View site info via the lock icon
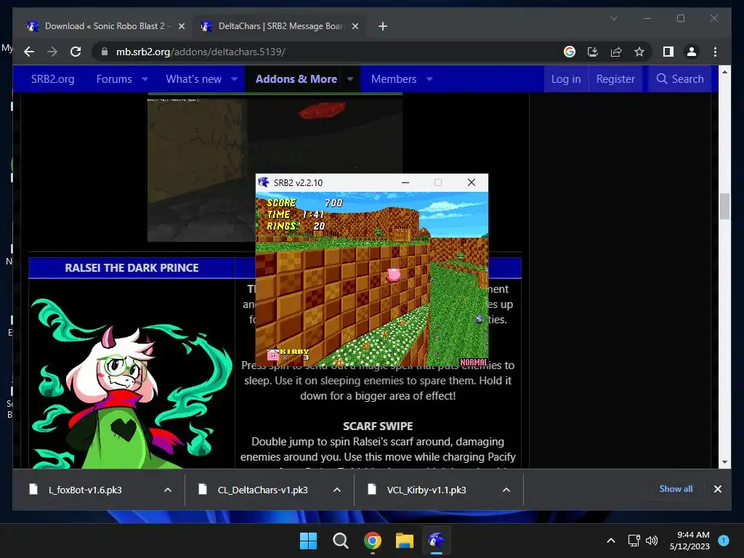The width and height of the screenshot is (744, 558). pyautogui.click(x=105, y=52)
